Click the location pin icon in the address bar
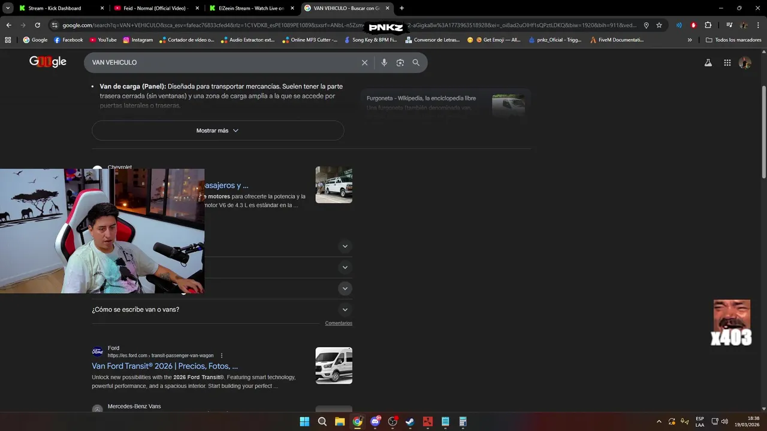 (x=646, y=25)
